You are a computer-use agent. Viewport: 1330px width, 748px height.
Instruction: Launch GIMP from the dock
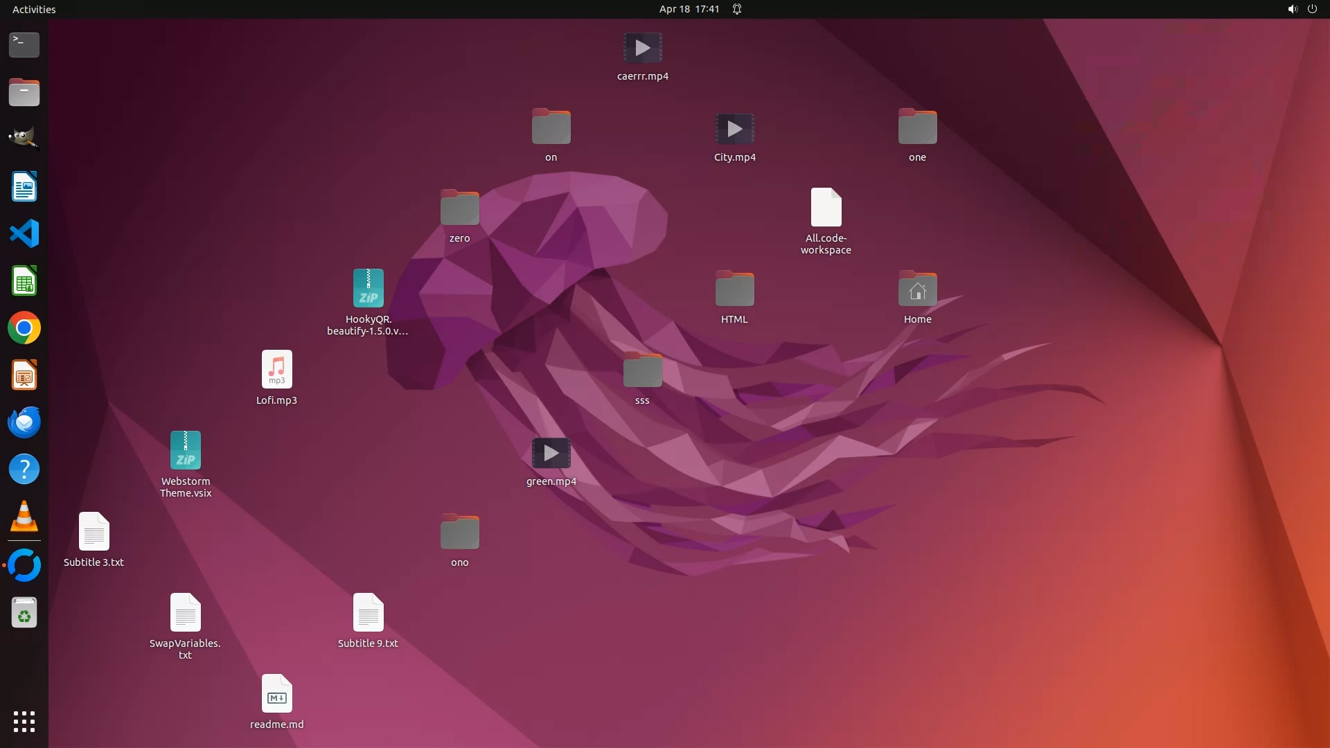pyautogui.click(x=24, y=139)
